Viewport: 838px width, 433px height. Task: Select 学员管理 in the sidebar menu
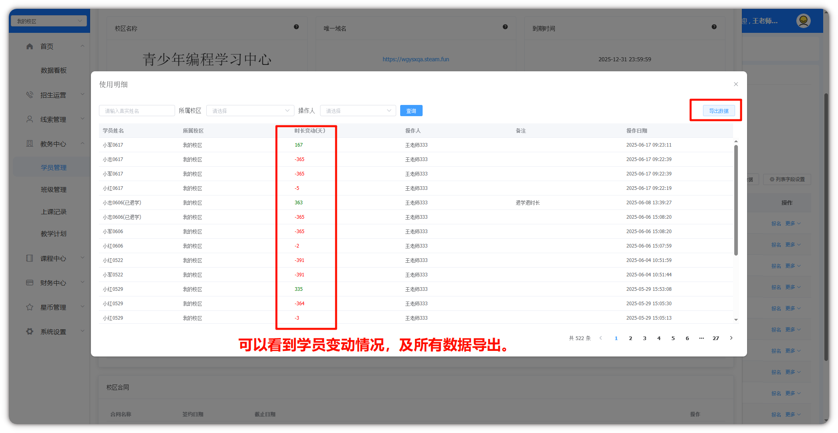tap(54, 167)
